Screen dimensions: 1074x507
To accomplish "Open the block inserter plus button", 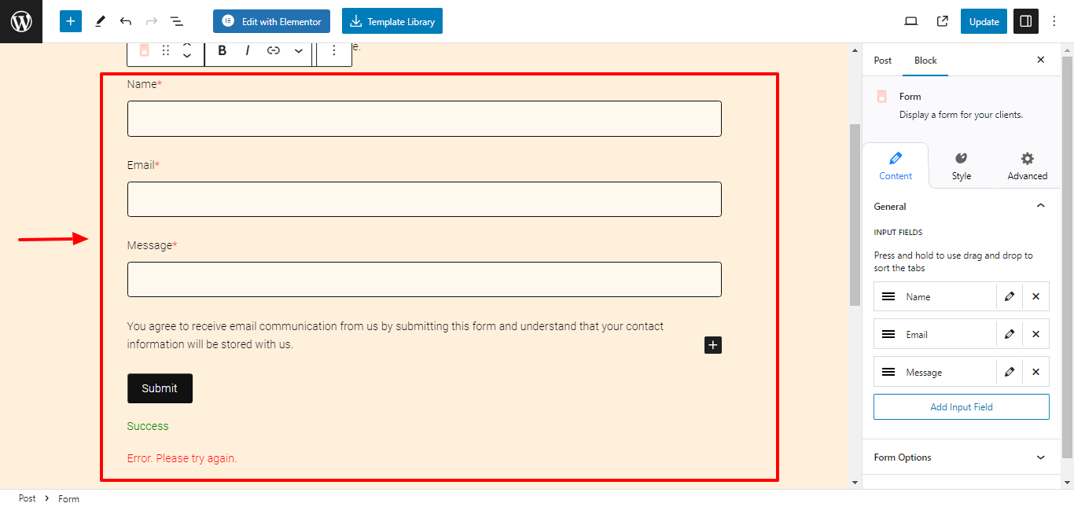I will 71,21.
